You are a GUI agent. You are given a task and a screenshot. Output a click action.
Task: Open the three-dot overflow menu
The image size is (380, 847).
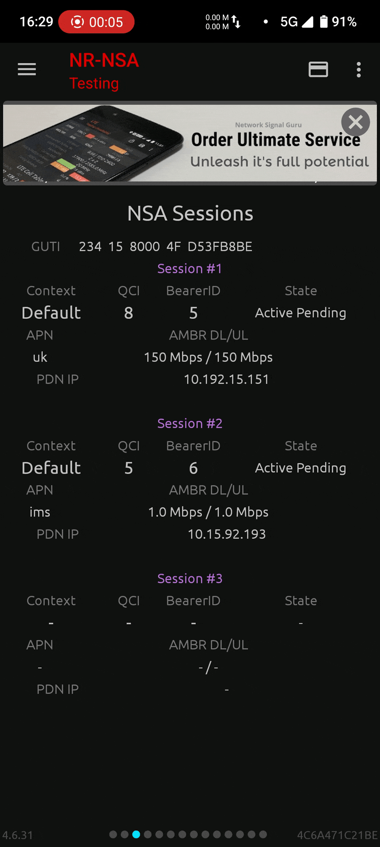tap(359, 69)
